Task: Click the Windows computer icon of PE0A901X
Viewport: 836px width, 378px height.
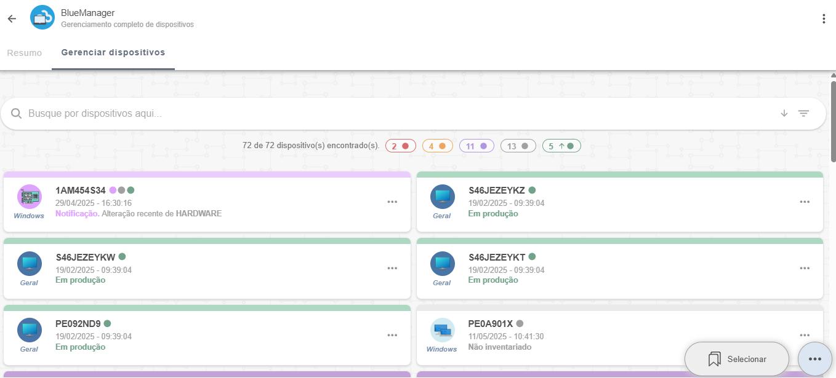Action: click(x=442, y=331)
